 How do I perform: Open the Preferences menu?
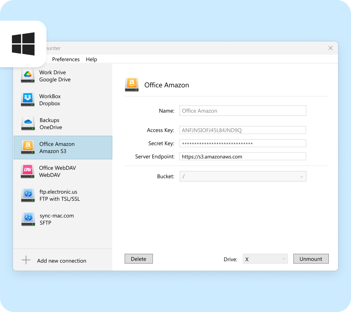coord(66,59)
